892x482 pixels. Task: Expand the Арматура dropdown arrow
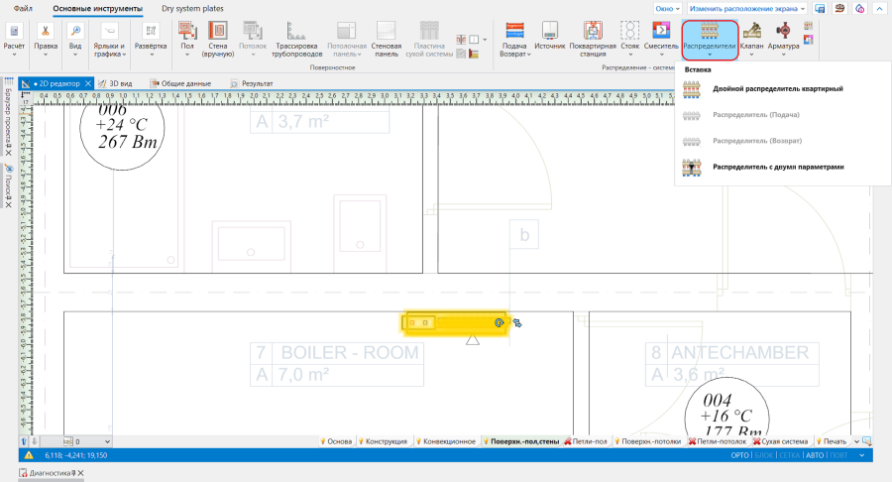pyautogui.click(x=783, y=55)
